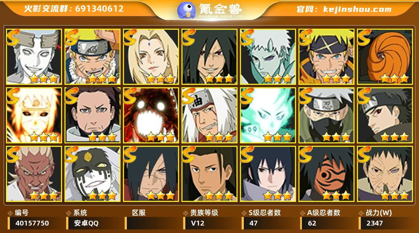Click the group number 691340612 text

[99, 8]
